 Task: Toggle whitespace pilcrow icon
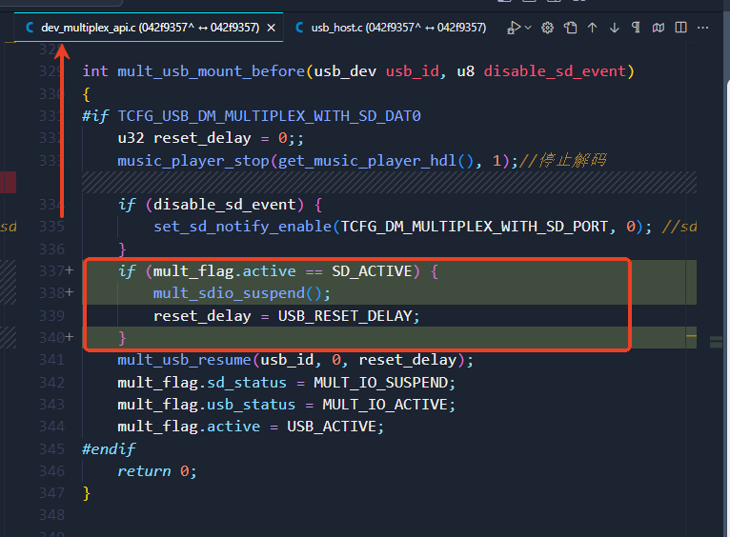[x=636, y=28]
